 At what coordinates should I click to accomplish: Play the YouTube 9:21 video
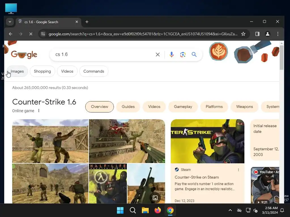click(265, 185)
